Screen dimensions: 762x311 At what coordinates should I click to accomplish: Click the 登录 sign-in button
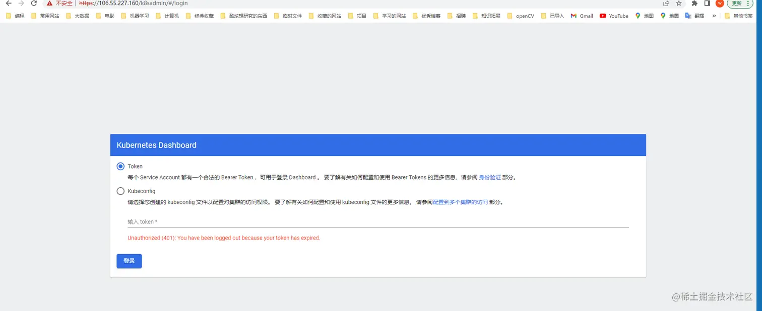129,261
